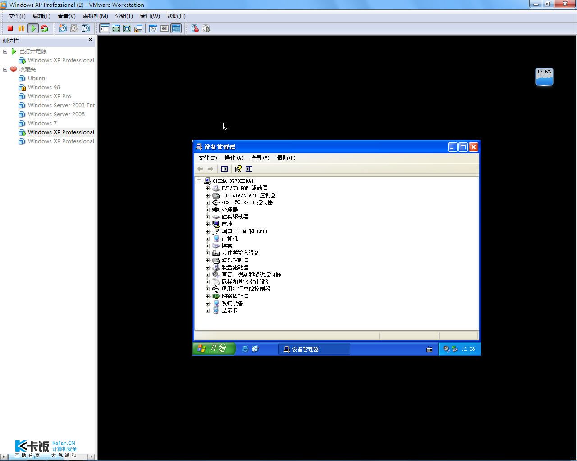Screen dimensions: 577x461
Task: Select Windows Server 2008 in sidebar
Action: 56,114
